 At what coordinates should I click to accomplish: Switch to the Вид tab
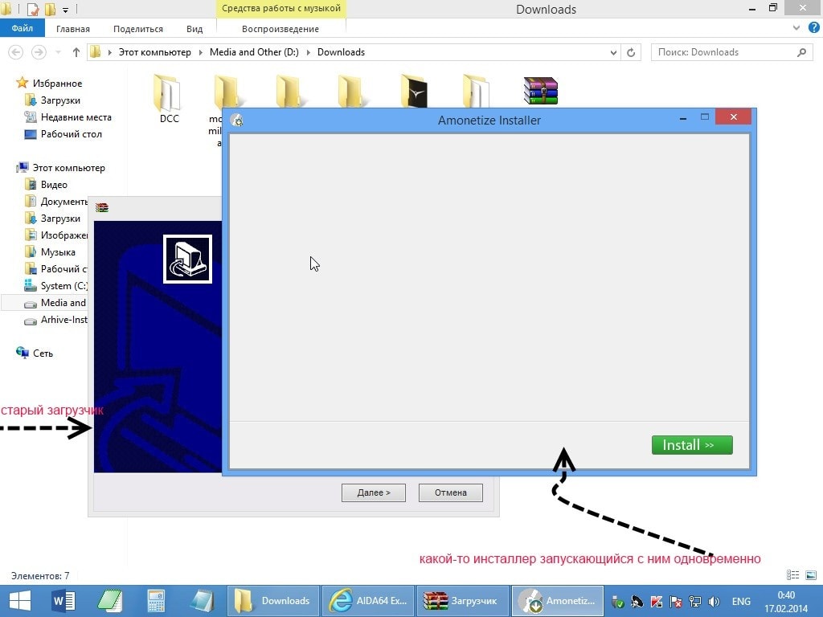pyautogui.click(x=194, y=29)
